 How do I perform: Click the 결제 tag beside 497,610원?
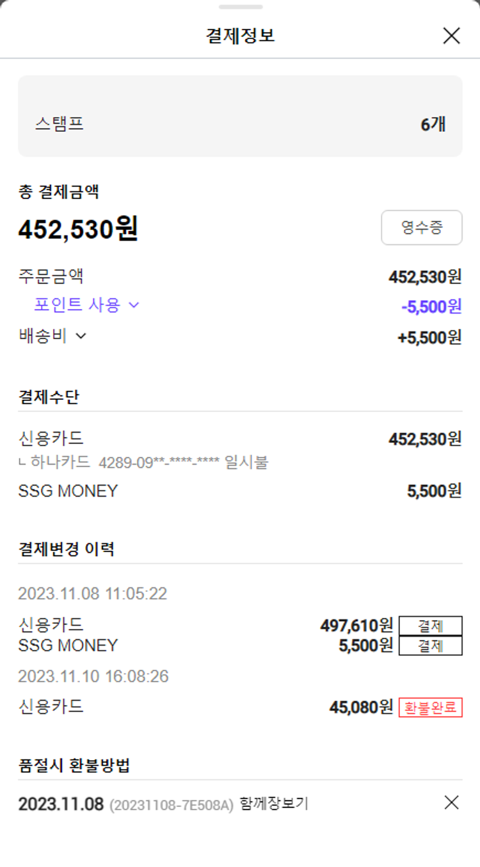430,625
